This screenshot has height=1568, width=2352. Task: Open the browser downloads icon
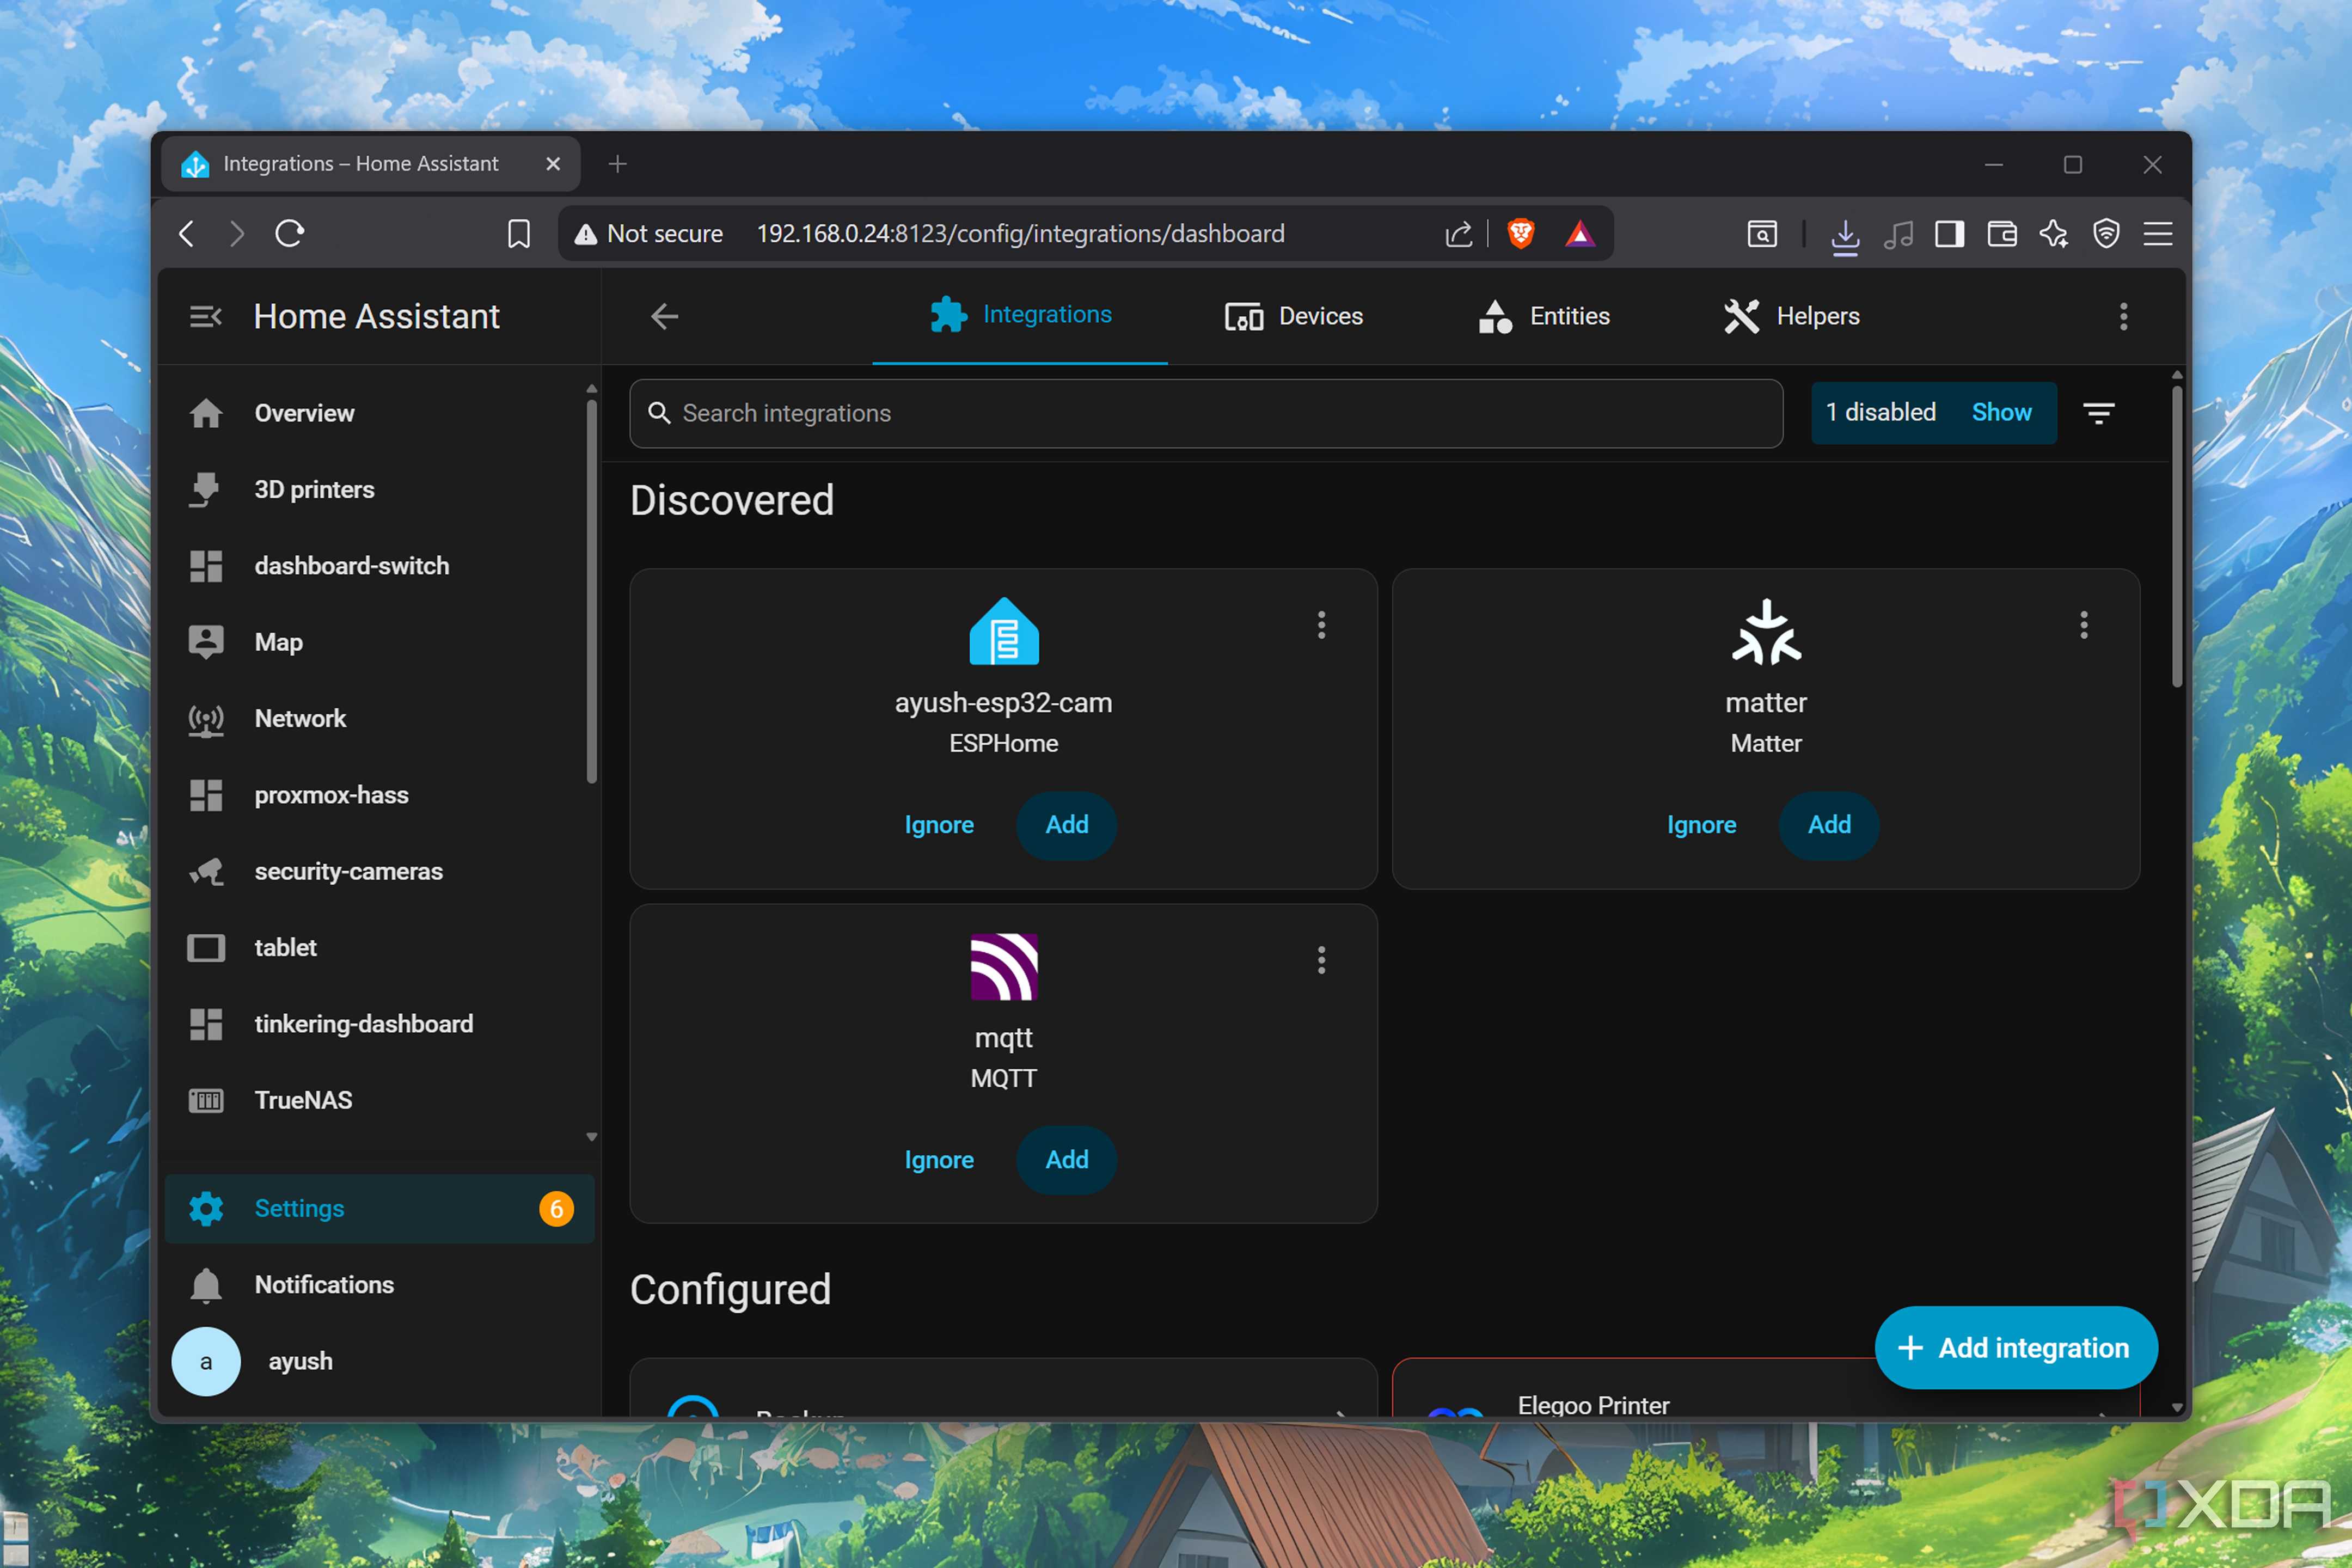(1845, 236)
